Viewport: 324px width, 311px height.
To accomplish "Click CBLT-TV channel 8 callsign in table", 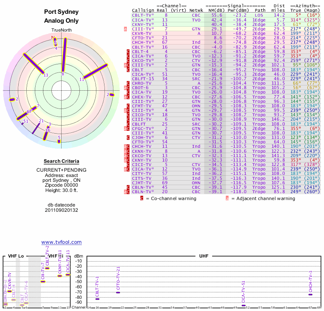I will point(143,15).
